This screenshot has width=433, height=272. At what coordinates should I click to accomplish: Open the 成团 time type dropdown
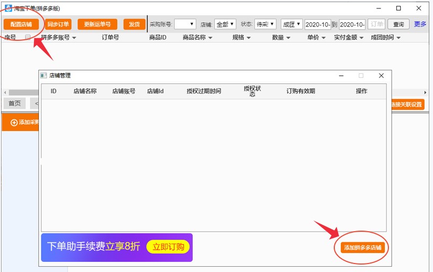(x=292, y=24)
